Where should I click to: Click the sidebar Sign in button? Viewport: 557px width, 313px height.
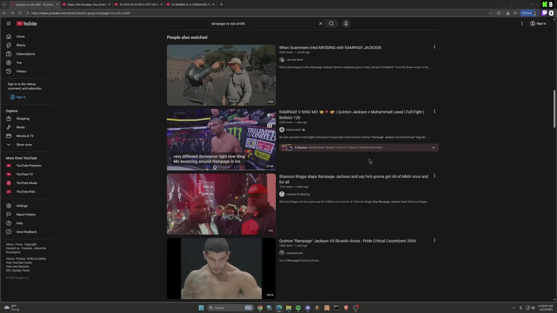tap(18, 97)
